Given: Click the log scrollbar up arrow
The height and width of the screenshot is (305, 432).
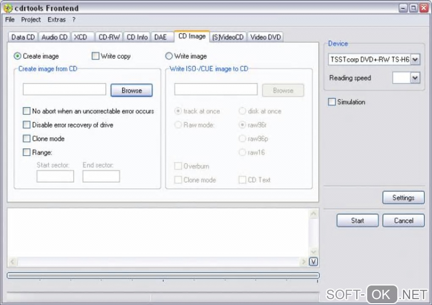Looking at the screenshot, I should pos(313,214).
